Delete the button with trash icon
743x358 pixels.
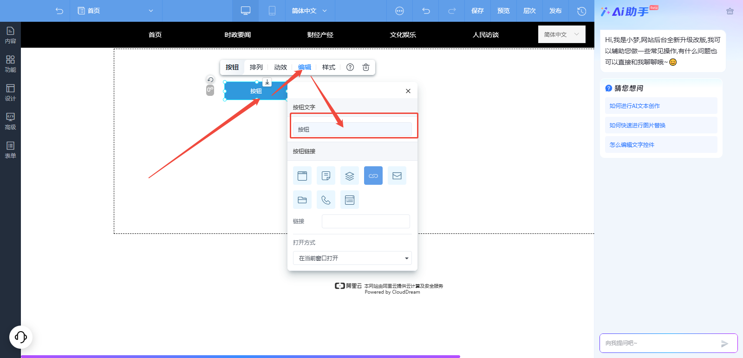tap(366, 67)
